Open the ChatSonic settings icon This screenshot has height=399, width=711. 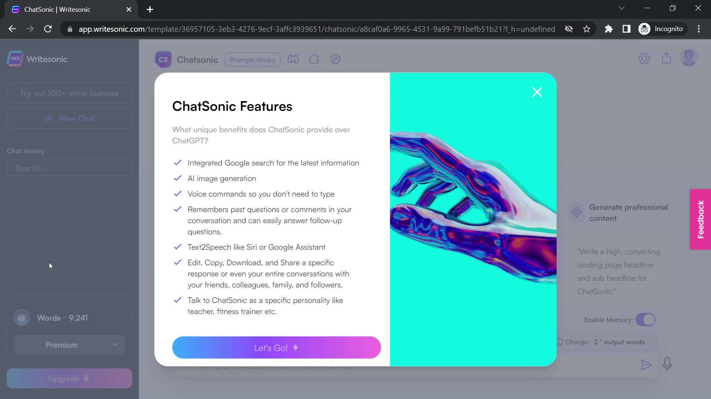pyautogui.click(x=336, y=59)
